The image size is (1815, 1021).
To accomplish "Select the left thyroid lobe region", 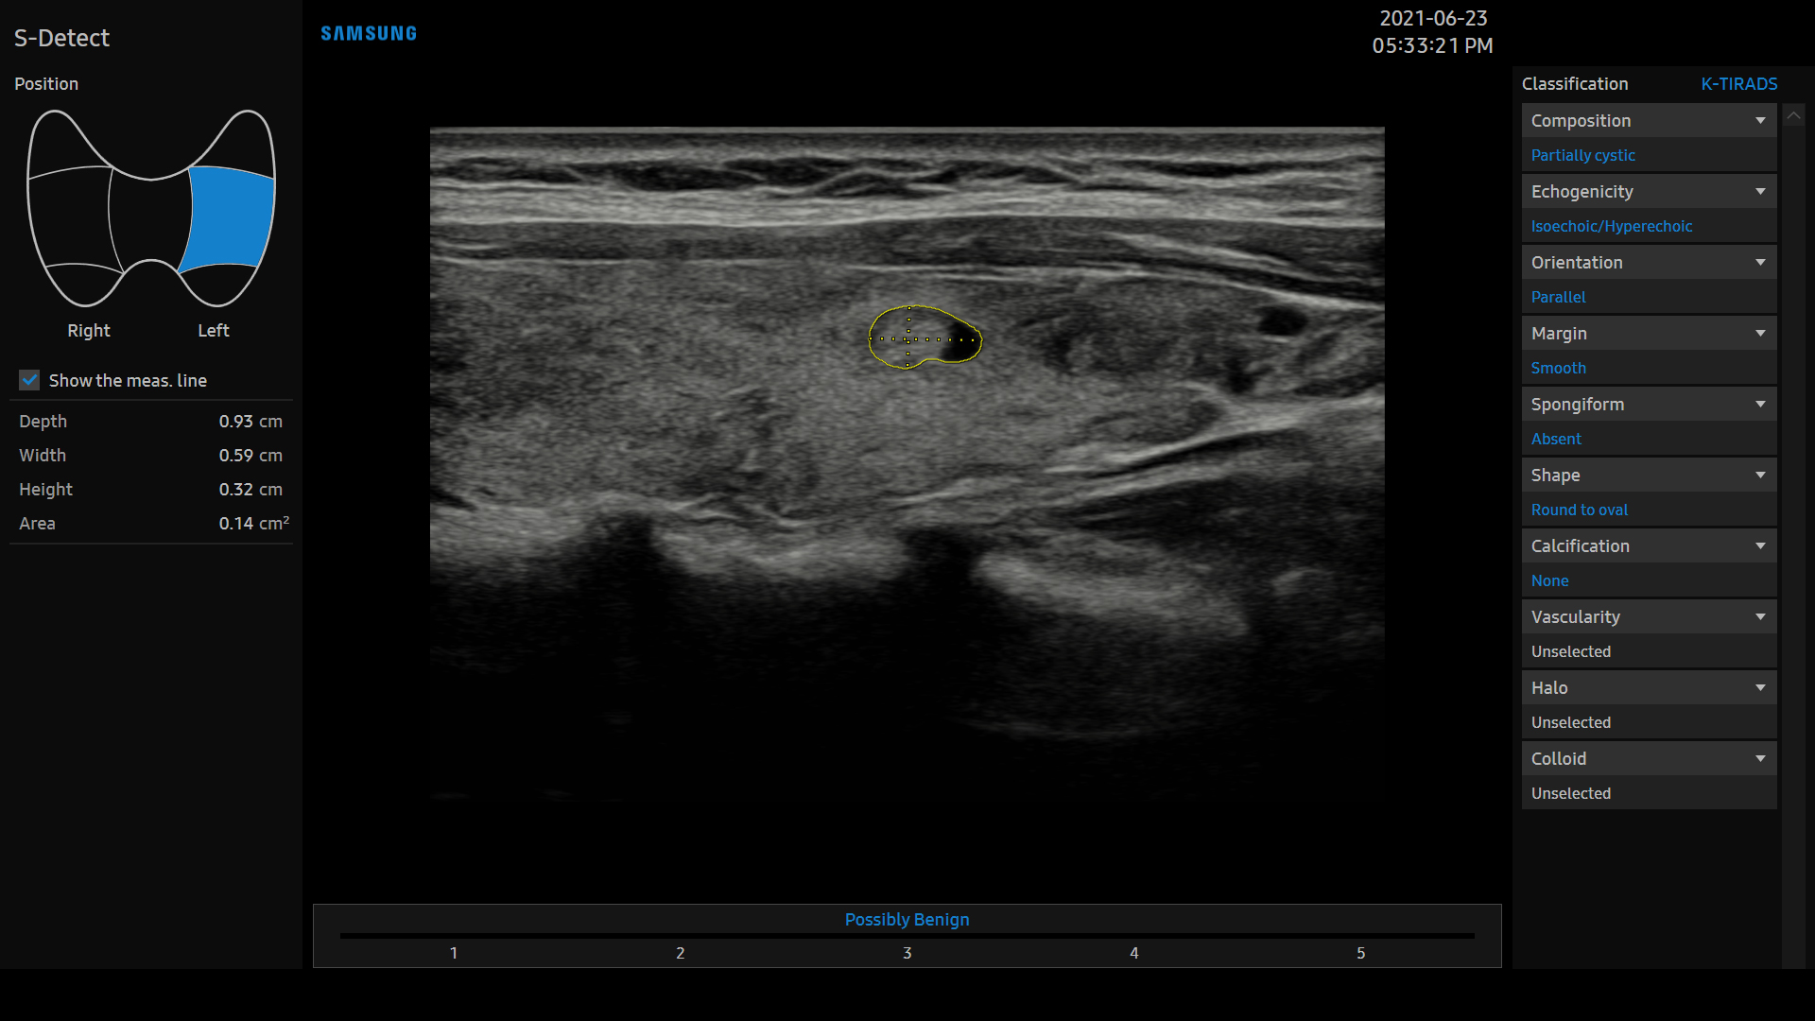I will tap(231, 218).
